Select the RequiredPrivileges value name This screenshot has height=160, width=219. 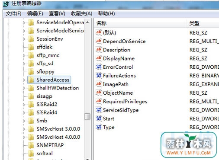125,102
